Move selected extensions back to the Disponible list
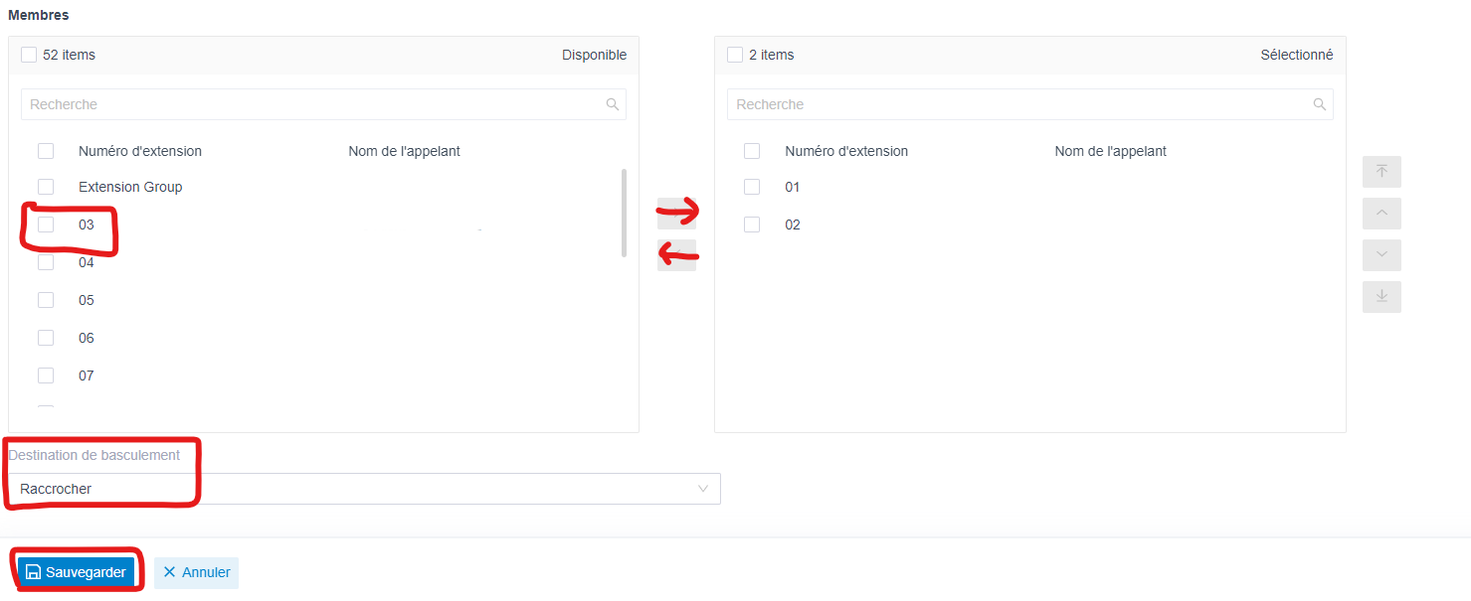Viewport: 1471px width, 601px height. click(676, 255)
